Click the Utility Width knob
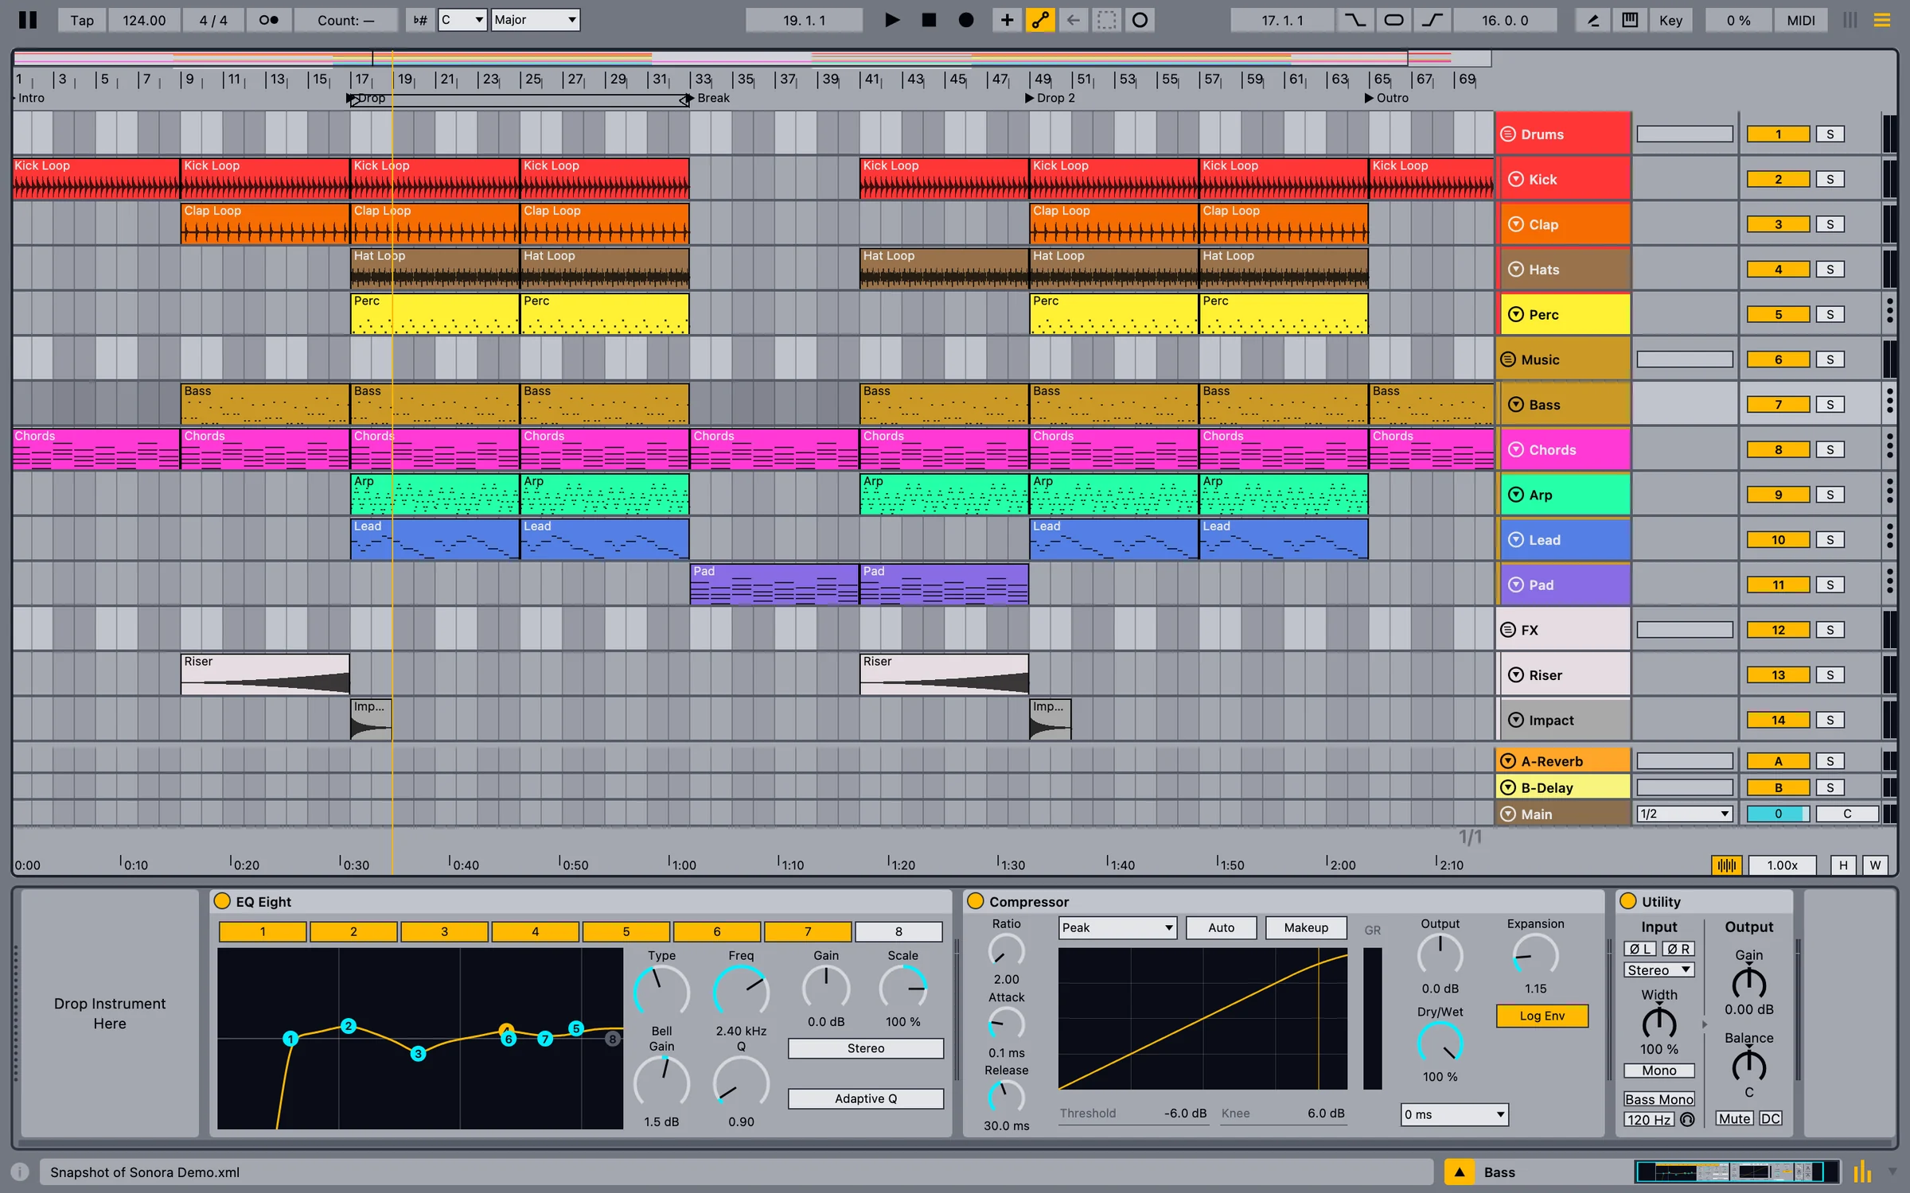Viewport: 1910px width, 1193px height. coord(1659,1023)
